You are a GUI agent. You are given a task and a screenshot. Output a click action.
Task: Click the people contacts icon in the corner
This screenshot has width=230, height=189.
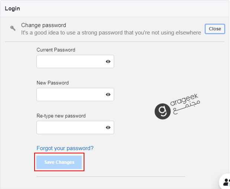pos(227,182)
